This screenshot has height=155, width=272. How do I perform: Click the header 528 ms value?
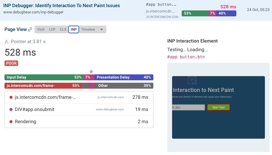pos(228,7)
